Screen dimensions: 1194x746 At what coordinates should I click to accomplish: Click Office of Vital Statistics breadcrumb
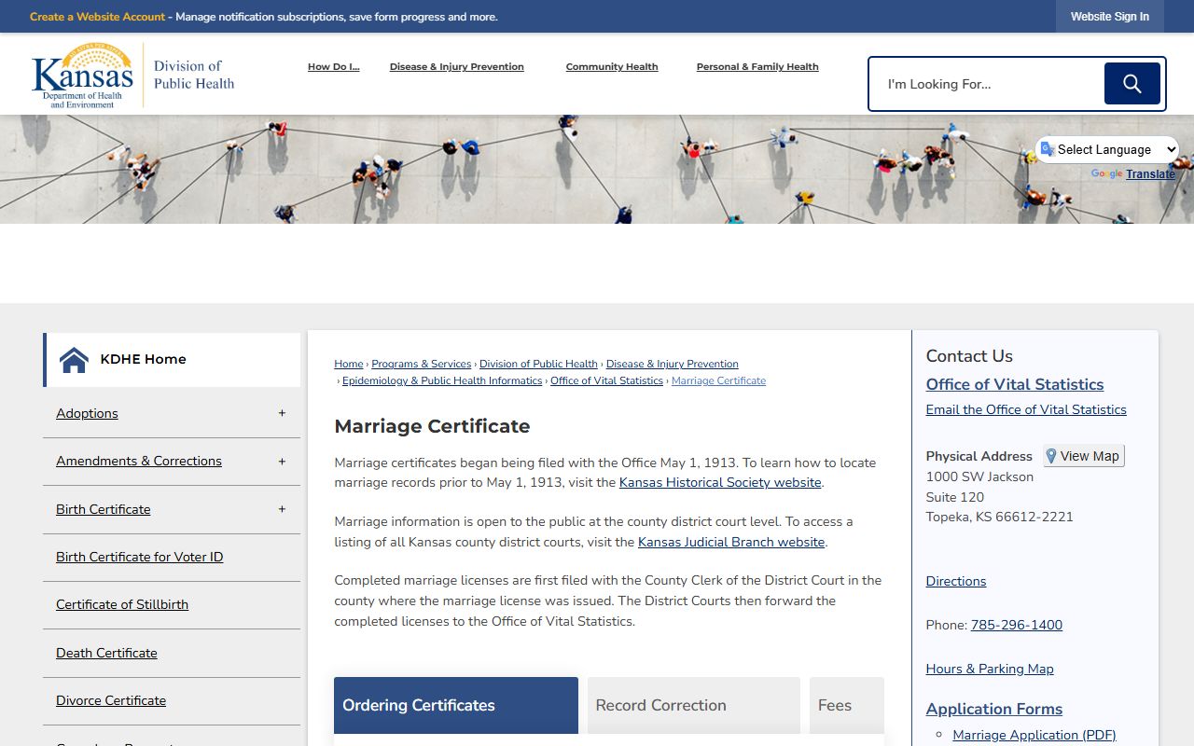[x=606, y=380]
